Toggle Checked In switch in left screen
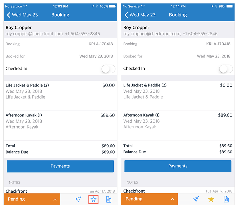238x209 pixels. [x=108, y=69]
